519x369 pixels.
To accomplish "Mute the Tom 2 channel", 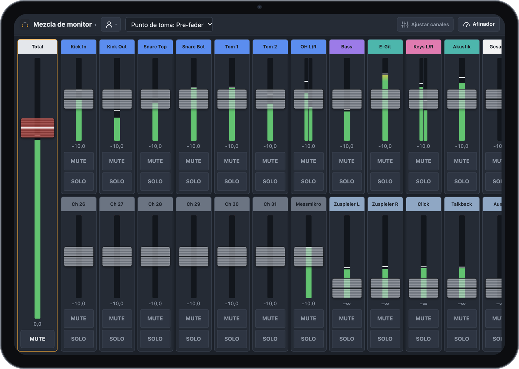I will point(270,161).
